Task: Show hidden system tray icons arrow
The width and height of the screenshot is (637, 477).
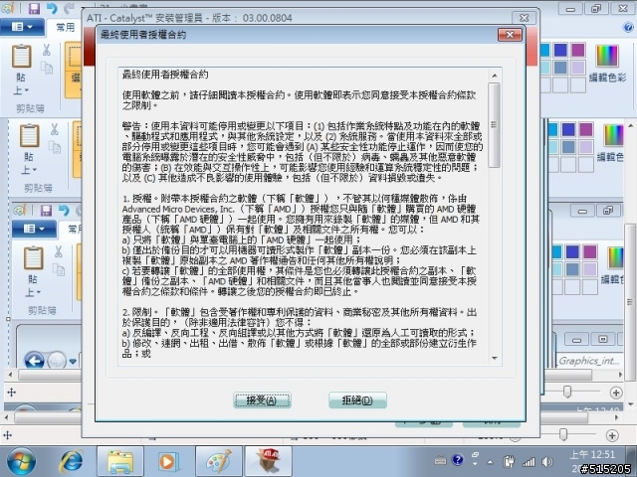Action: click(491, 461)
